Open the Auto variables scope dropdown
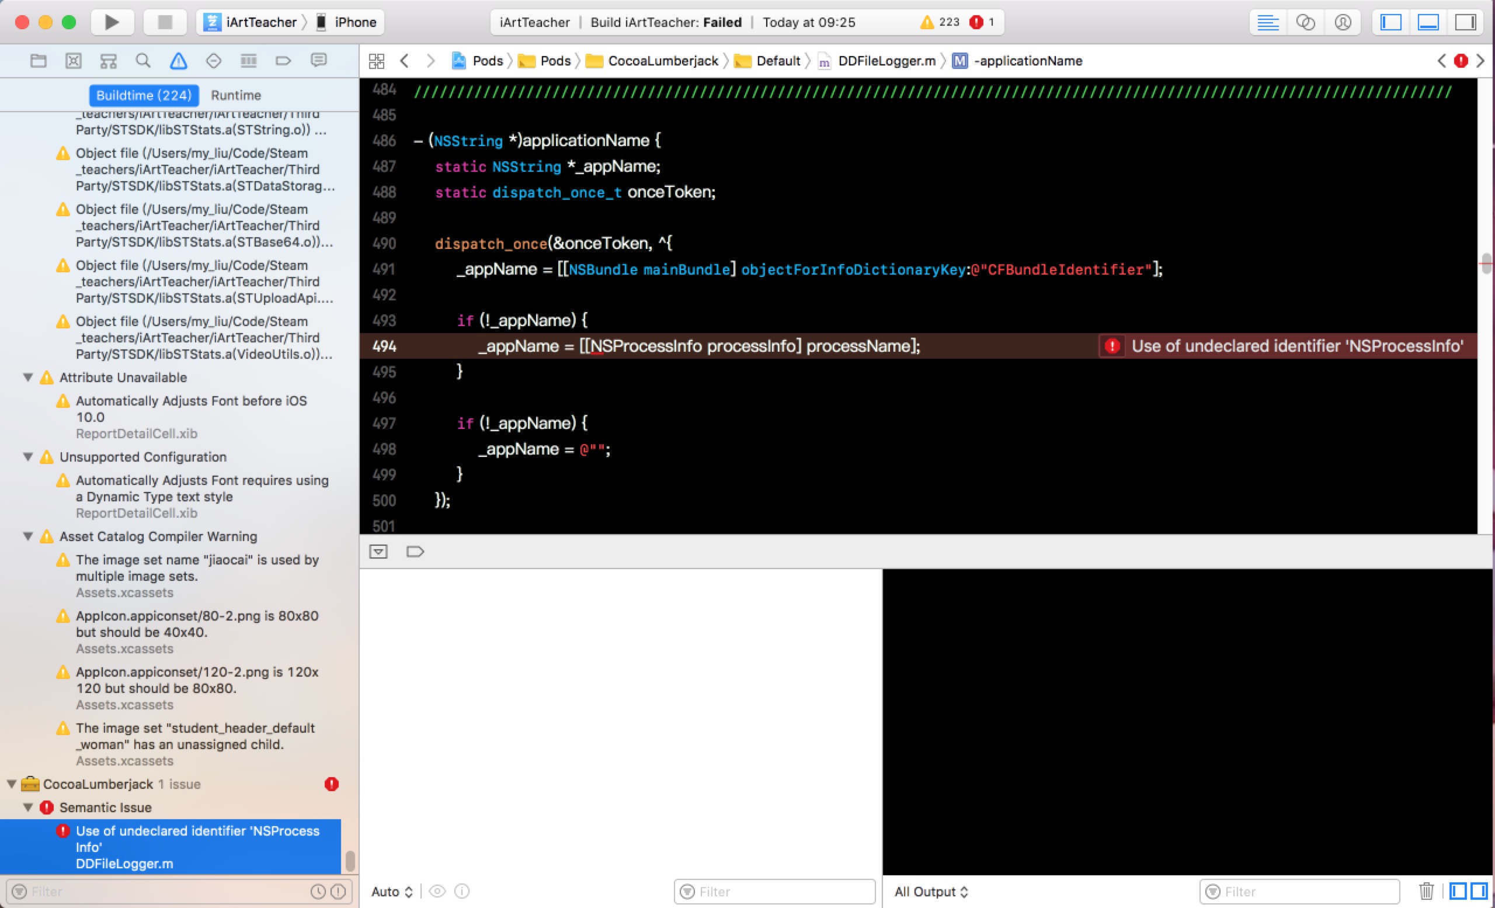1495x908 pixels. point(391,891)
